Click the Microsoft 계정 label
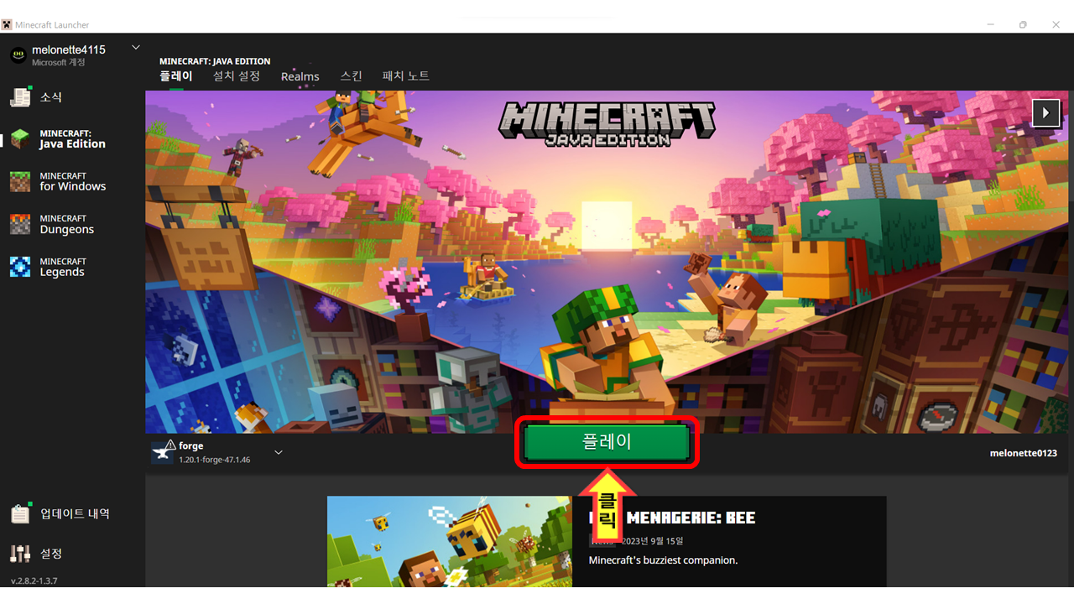Screen dimensions: 1074x604 (x=59, y=63)
